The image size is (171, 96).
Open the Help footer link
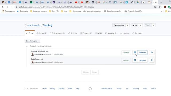point(77,89)
